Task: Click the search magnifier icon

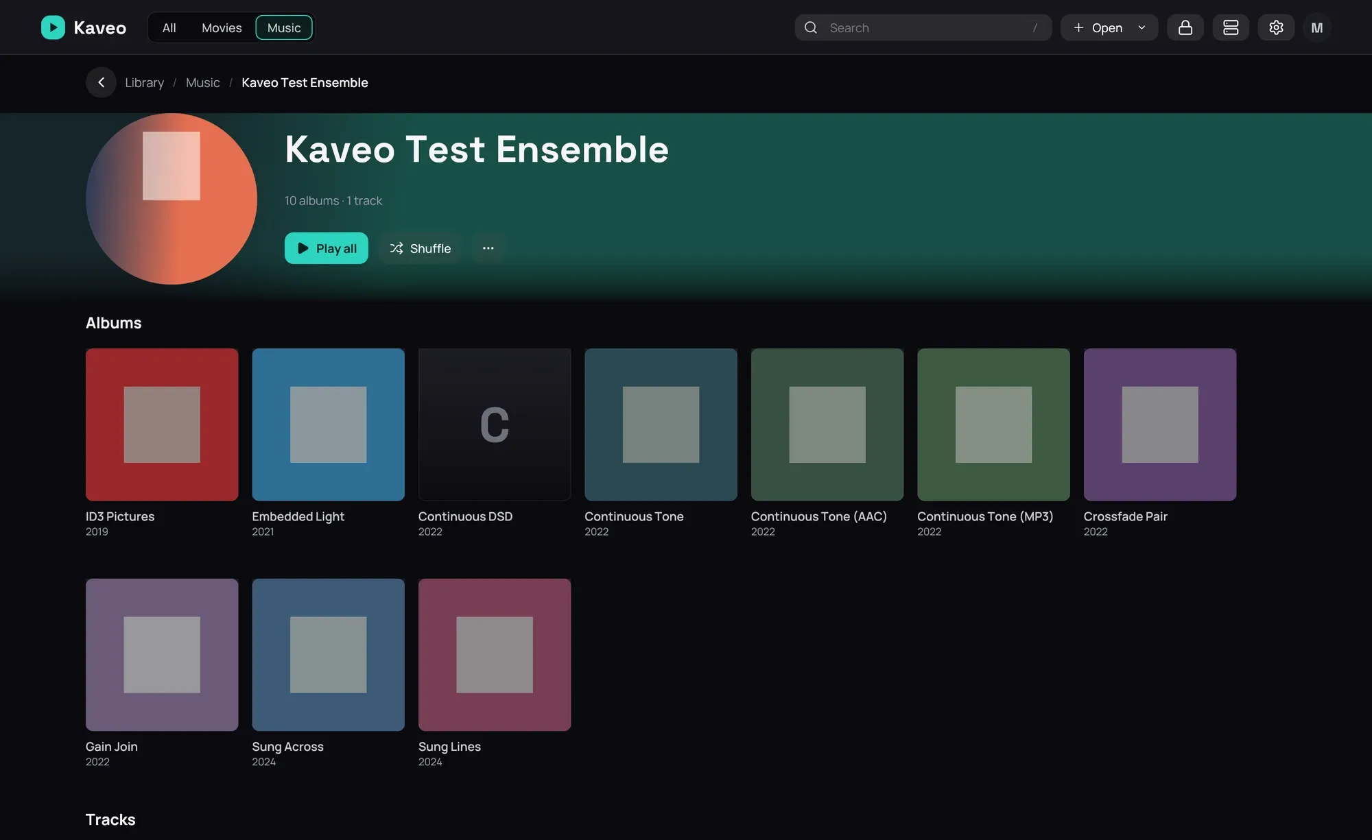Action: coord(810,27)
